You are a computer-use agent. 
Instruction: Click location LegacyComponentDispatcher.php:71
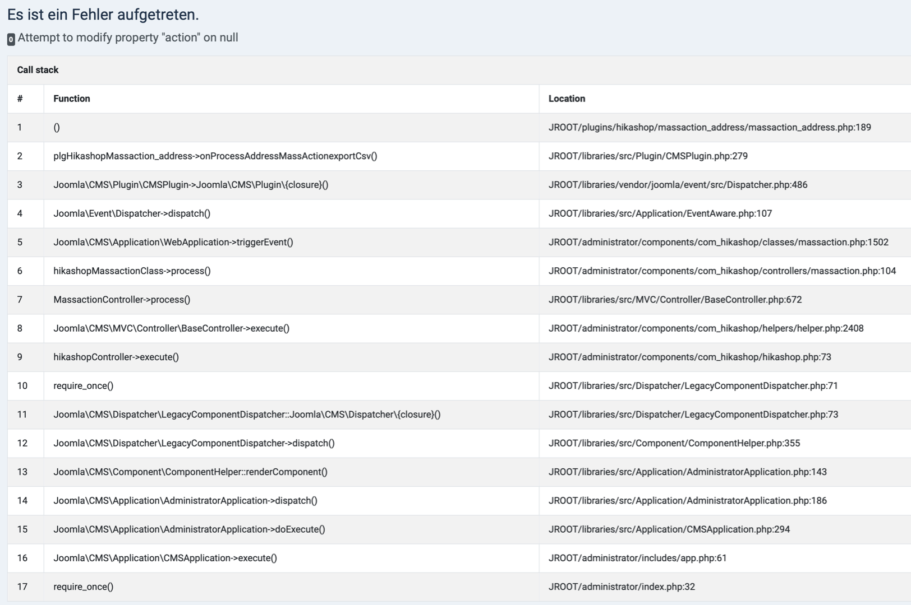(x=693, y=385)
